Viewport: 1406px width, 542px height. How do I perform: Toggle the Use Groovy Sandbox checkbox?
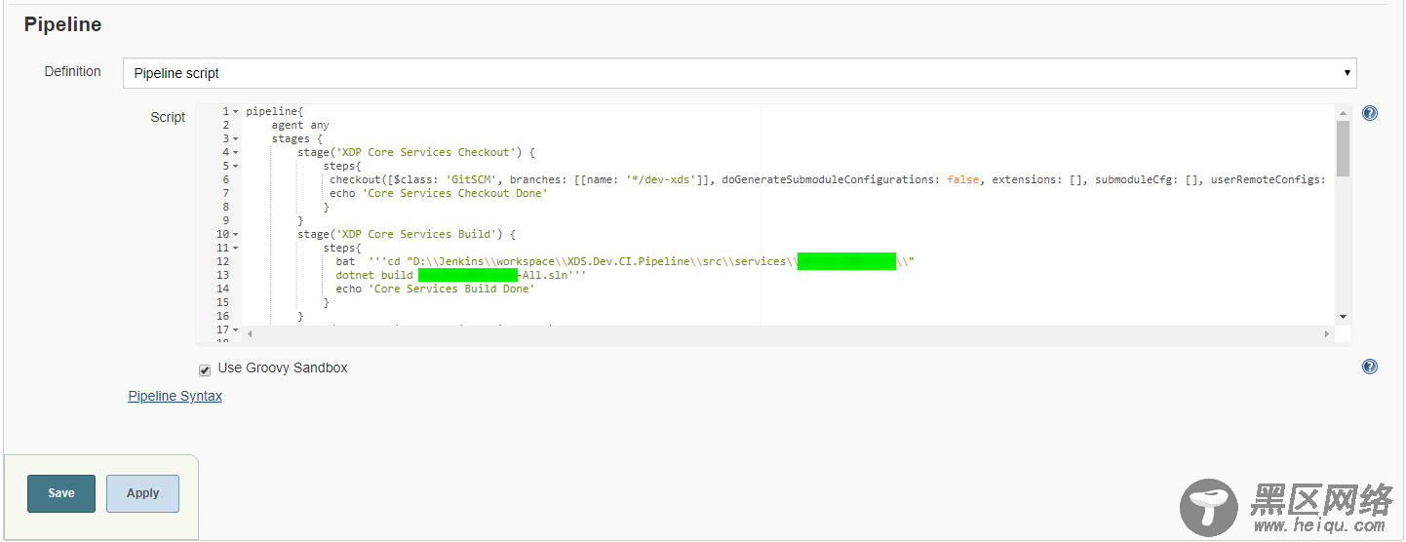[205, 369]
